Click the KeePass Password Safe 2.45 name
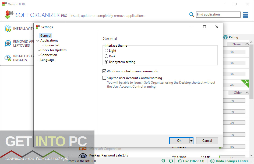The image size is (254, 164). tap(108, 155)
